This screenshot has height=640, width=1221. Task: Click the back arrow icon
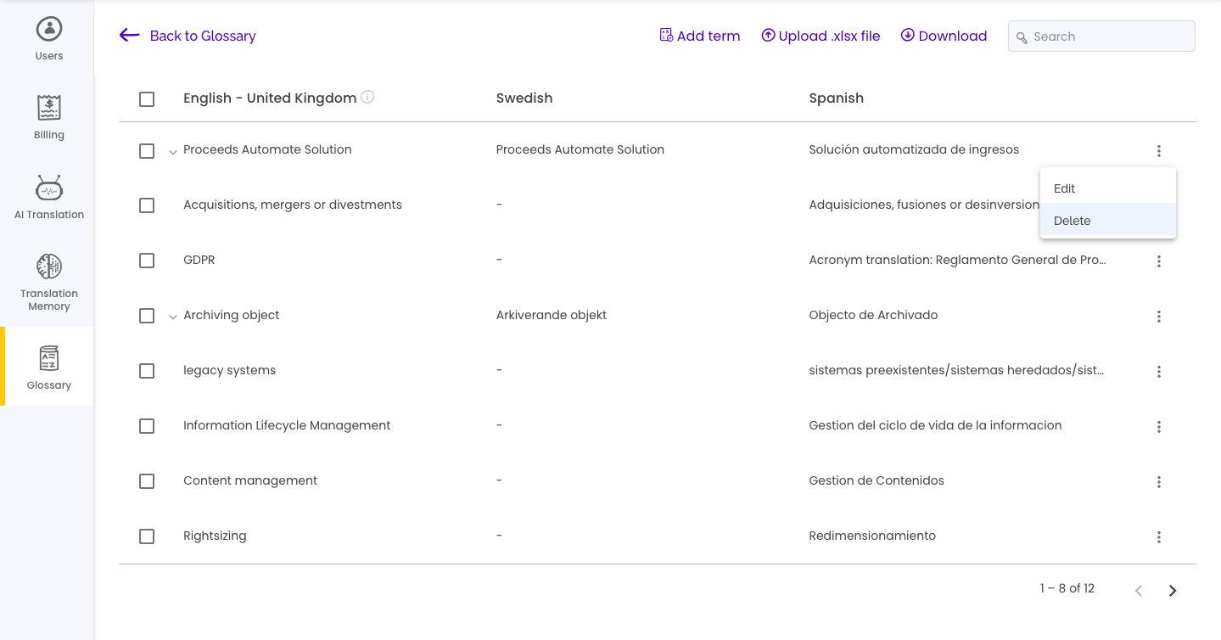pos(129,36)
